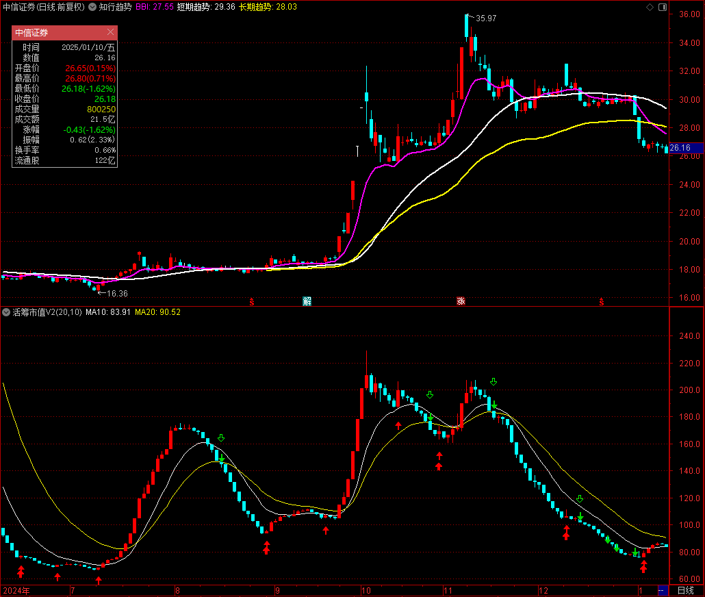Expand the 知行趋势 indicator dropdown arrow

(x=92, y=7)
